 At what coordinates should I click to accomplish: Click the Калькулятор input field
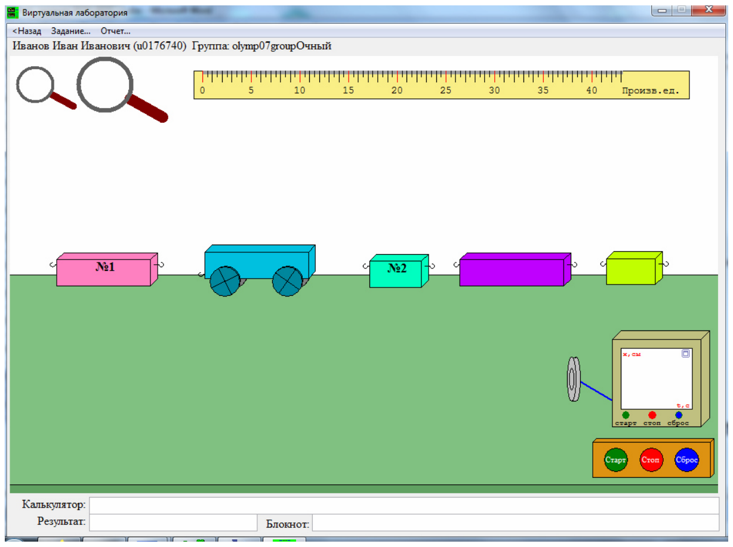pyautogui.click(x=404, y=505)
